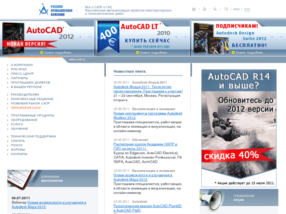
Task: Switch language to ENG
Action: click(236, 9)
